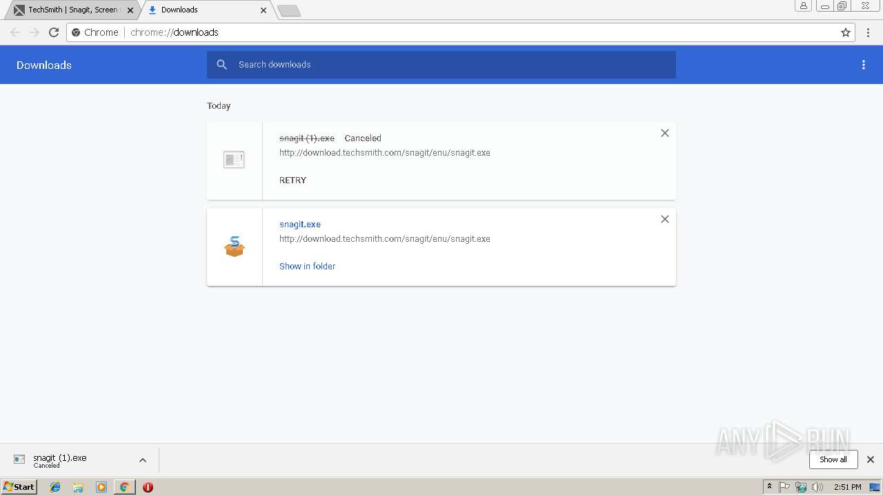The image size is (883, 496).
Task: Click Show in folder for snagit.exe
Action: coord(307,267)
